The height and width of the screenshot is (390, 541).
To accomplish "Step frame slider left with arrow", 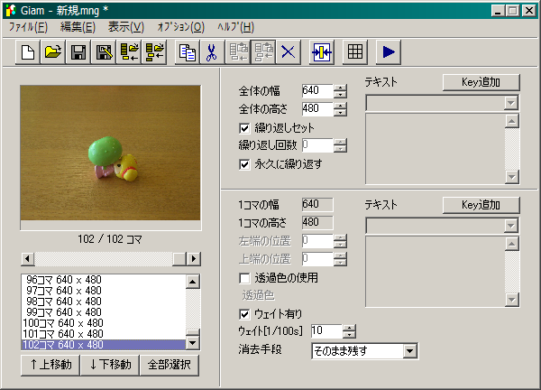I will [x=28, y=259].
